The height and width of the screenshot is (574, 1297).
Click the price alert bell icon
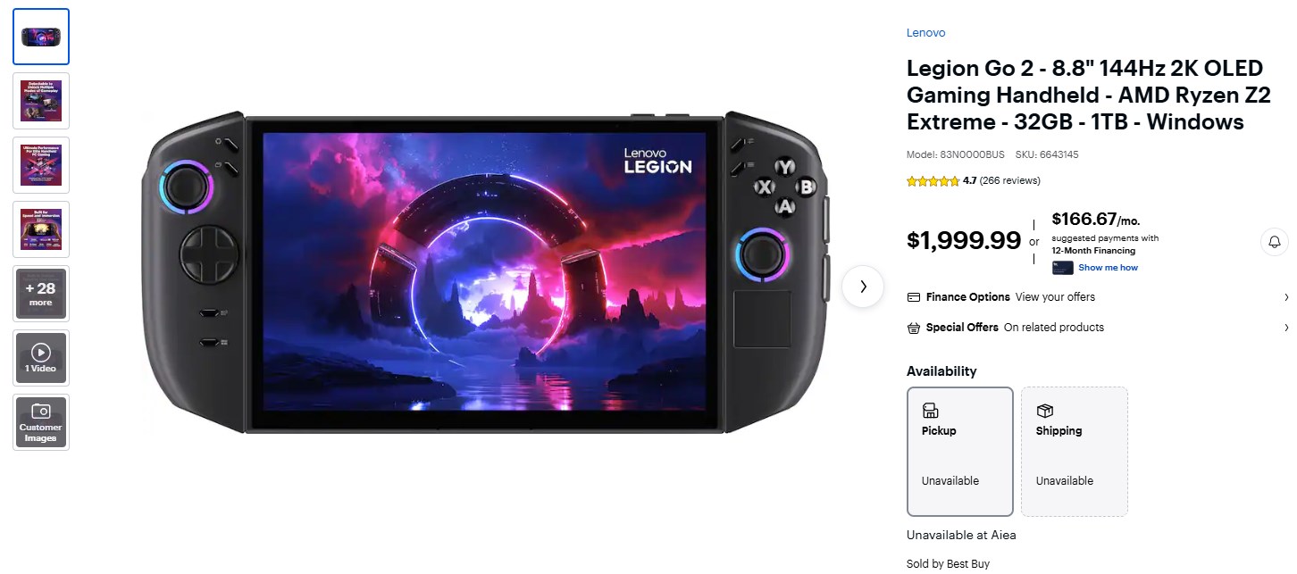(1275, 242)
